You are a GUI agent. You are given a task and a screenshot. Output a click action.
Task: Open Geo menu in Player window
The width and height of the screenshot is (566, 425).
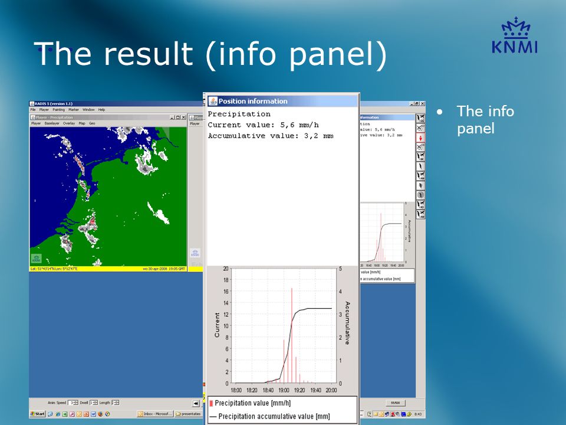(92, 123)
